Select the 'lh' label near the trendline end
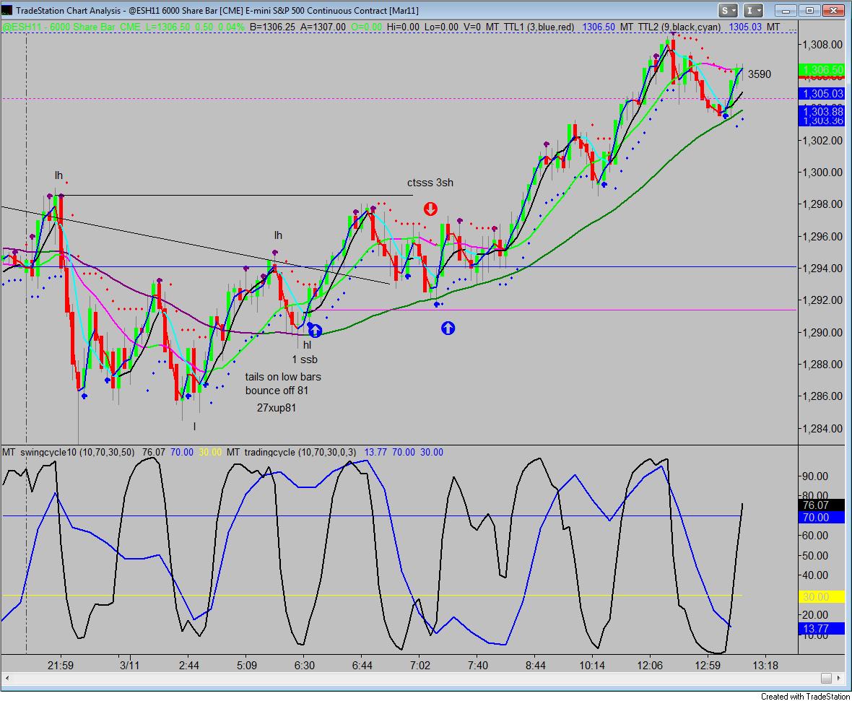 point(278,235)
